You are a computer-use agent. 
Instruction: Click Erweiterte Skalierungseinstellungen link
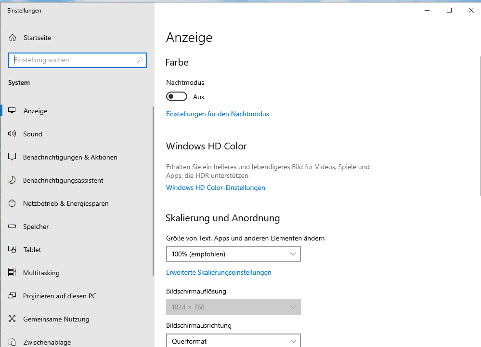click(x=219, y=273)
